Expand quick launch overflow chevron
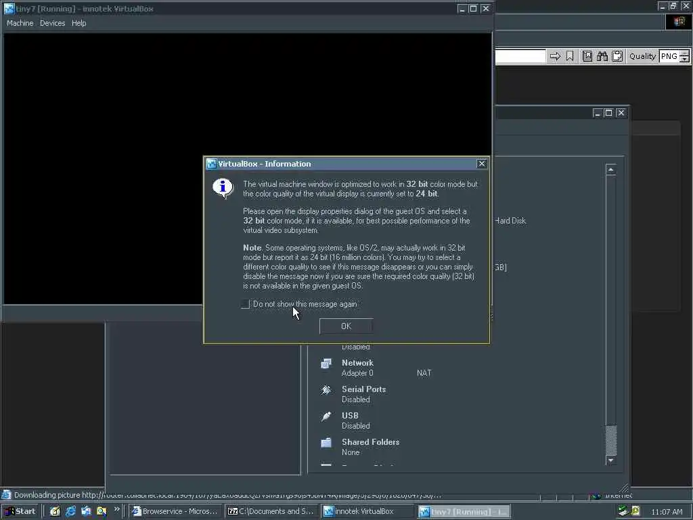 coord(116,509)
